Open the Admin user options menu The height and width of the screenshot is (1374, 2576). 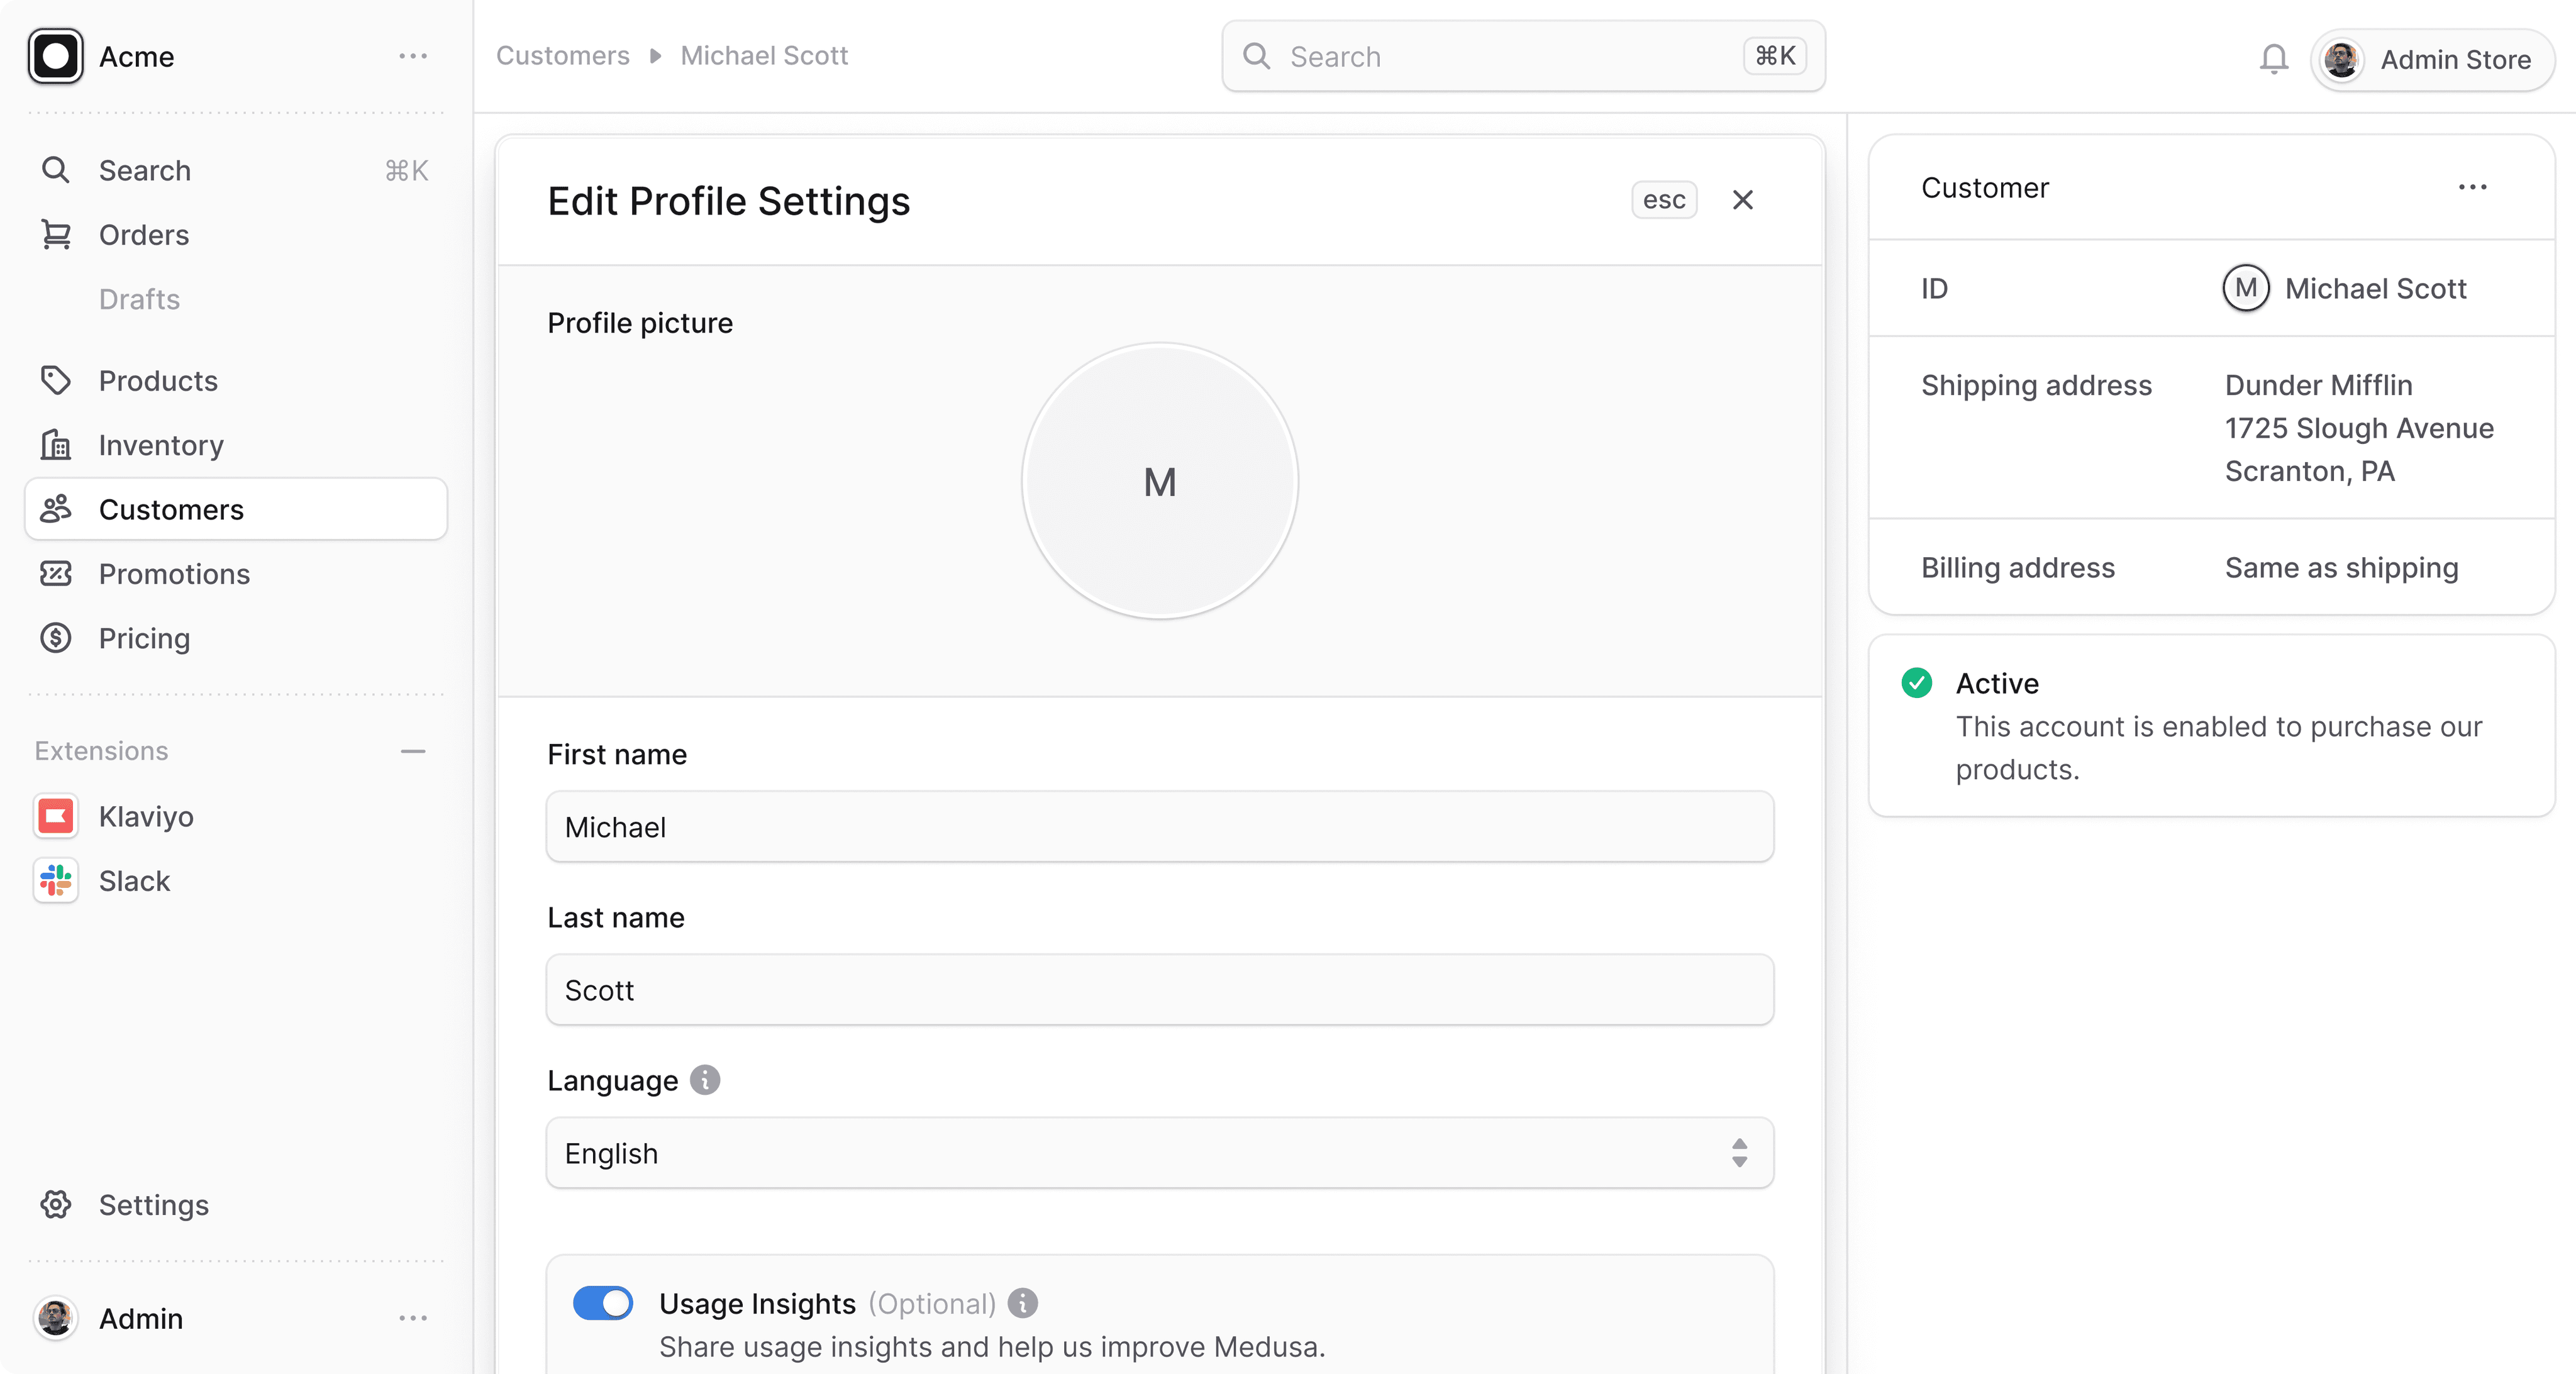pyautogui.click(x=413, y=1318)
